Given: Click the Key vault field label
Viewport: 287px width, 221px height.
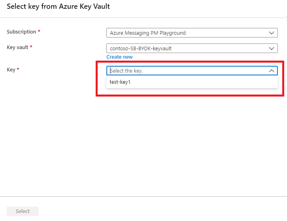Looking at the screenshot, I should (x=18, y=47).
